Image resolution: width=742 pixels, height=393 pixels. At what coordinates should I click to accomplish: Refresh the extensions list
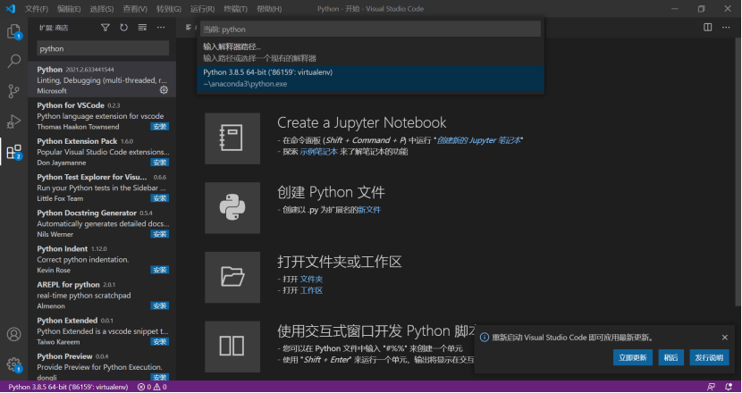[123, 28]
